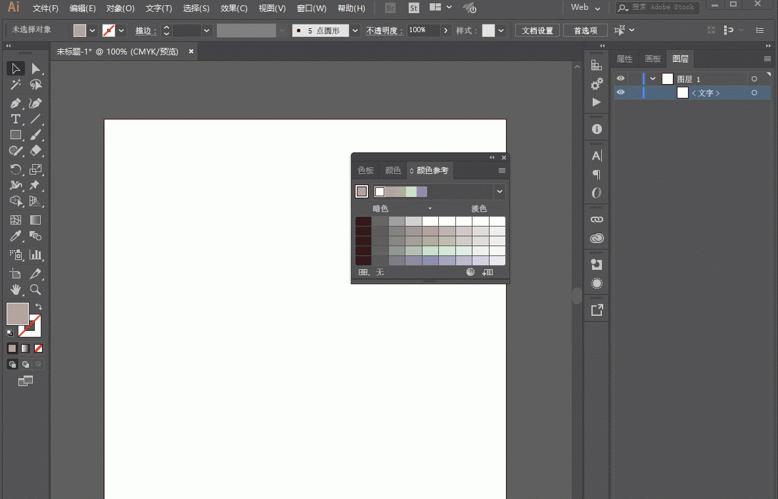Screen dimensions: 778x499
Task: Click the base color swatch in 颜色参考
Action: [361, 192]
